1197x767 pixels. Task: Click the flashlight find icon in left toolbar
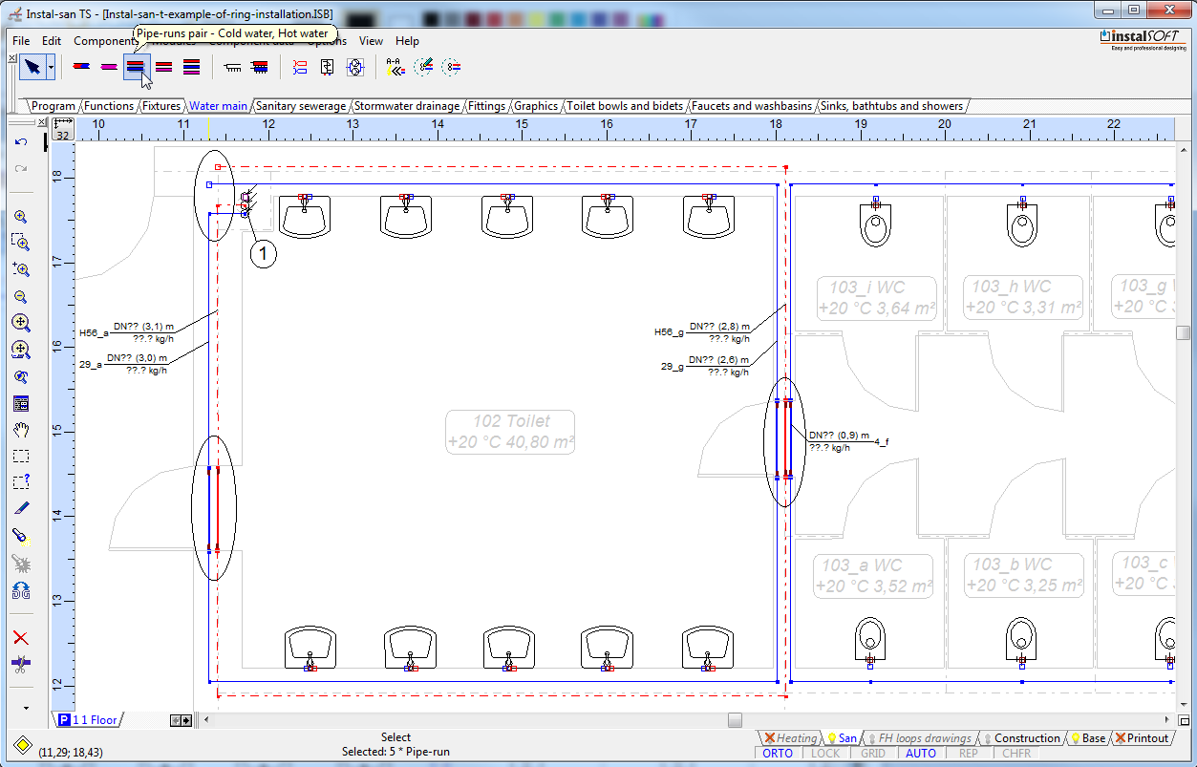(21, 537)
